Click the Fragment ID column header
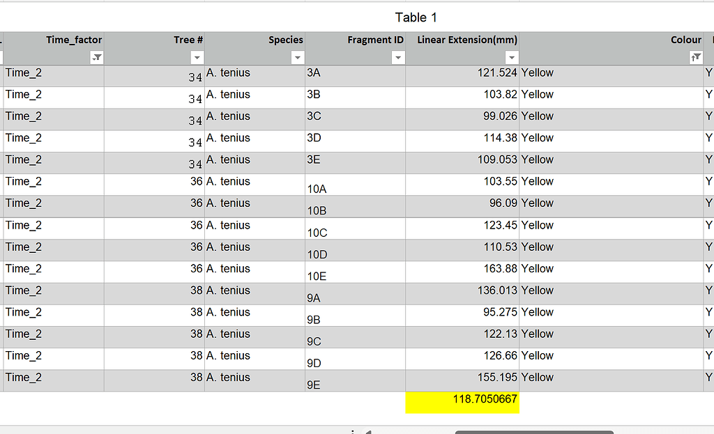This screenshot has width=714, height=434. [376, 40]
